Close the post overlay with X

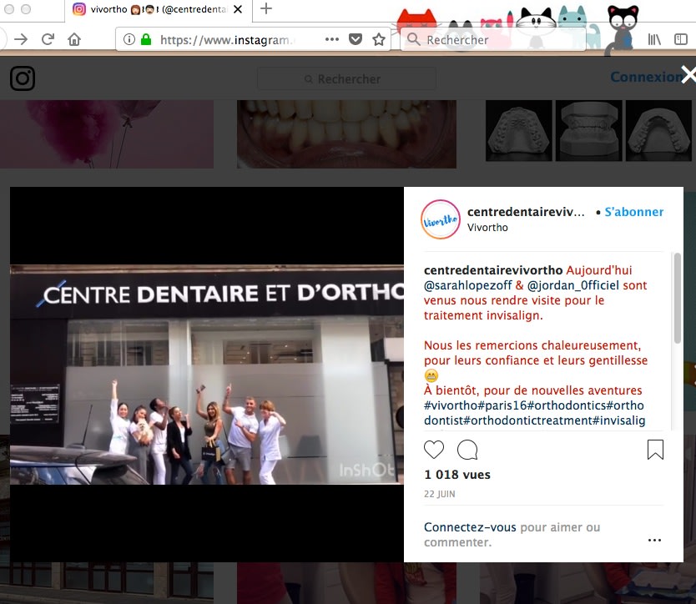[688, 75]
